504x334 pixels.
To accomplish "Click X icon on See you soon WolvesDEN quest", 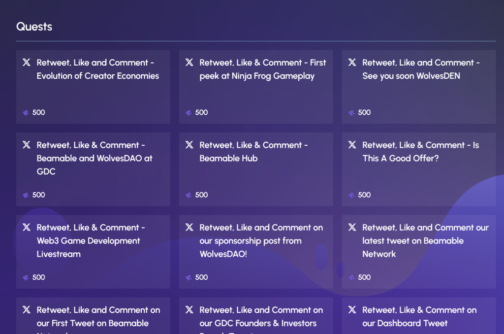I will (352, 63).
